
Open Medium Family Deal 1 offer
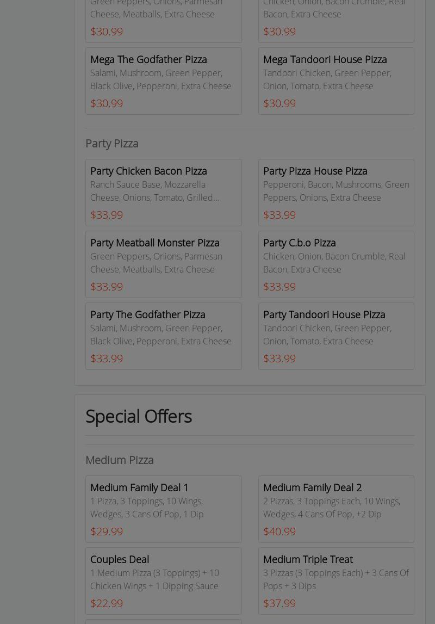pyautogui.click(x=139, y=487)
